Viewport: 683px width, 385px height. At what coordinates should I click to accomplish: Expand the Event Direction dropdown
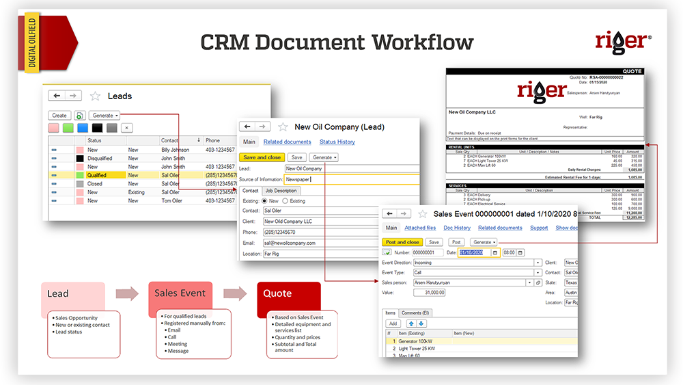538,263
